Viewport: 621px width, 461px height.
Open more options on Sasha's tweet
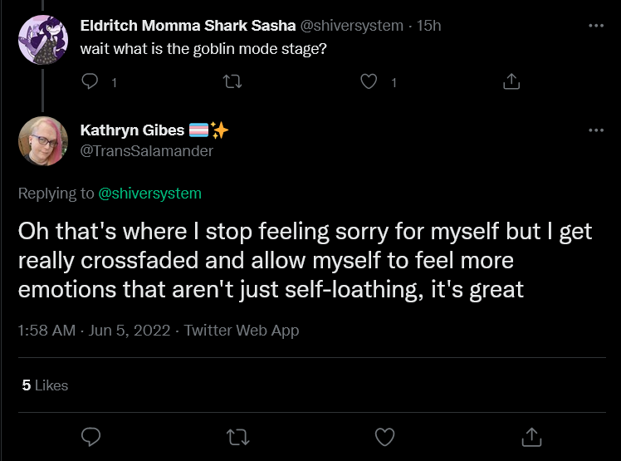coord(596,26)
